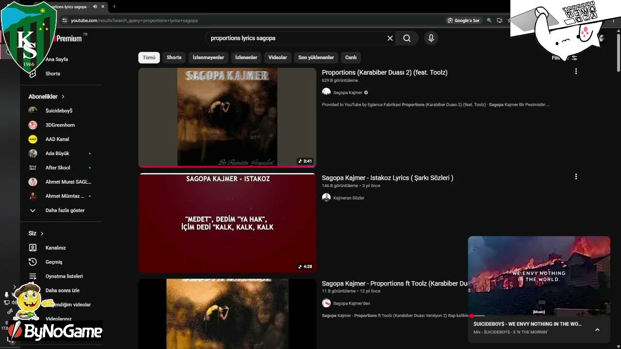Select the Videolar filter chip
This screenshot has height=349, width=621.
[278, 58]
